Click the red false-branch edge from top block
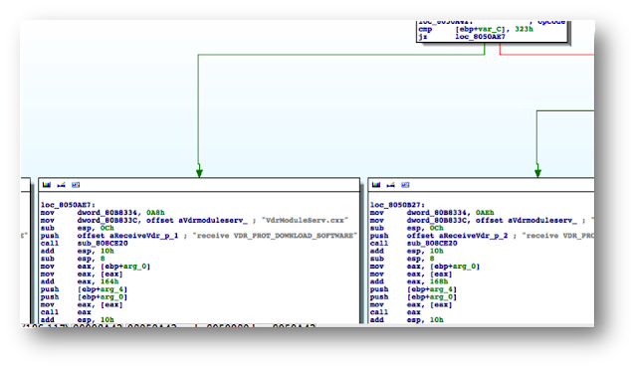This screenshot has width=637, height=370. pyautogui.click(x=546, y=54)
